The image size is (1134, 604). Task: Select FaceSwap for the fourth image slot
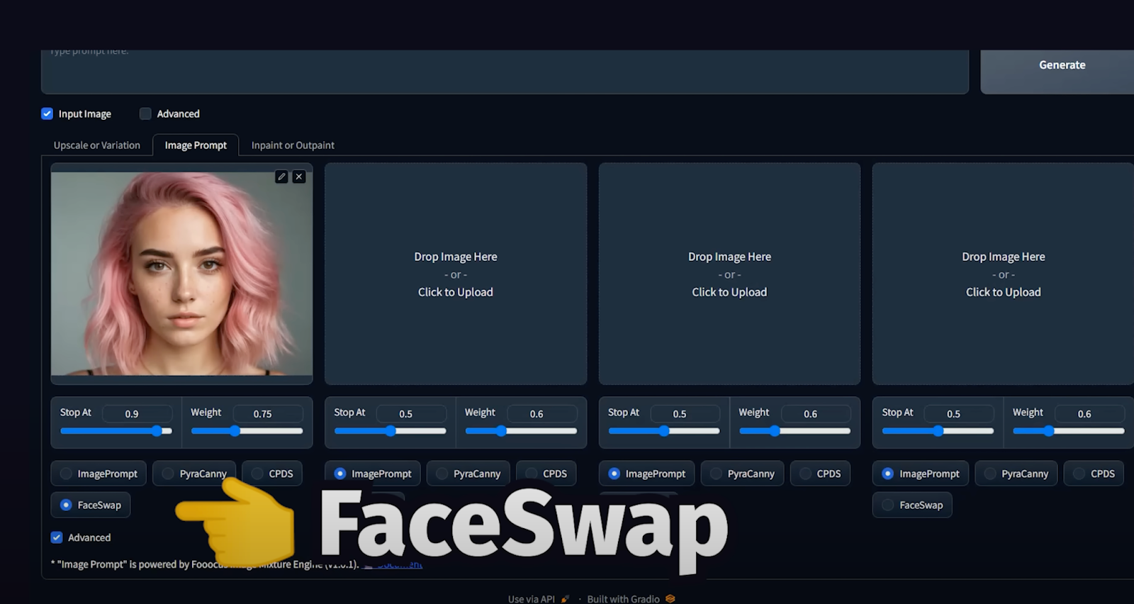tap(912, 505)
